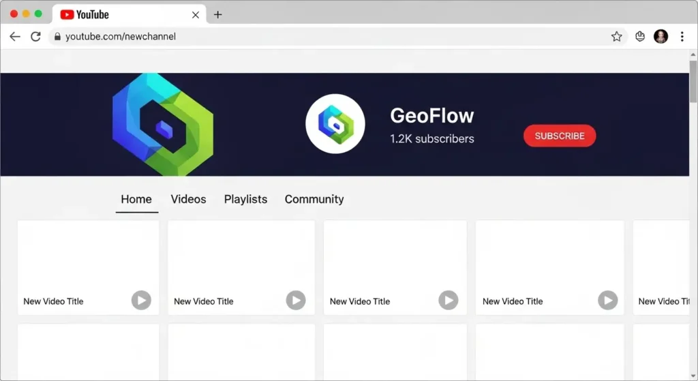Play the third New Video Title card

449,301
